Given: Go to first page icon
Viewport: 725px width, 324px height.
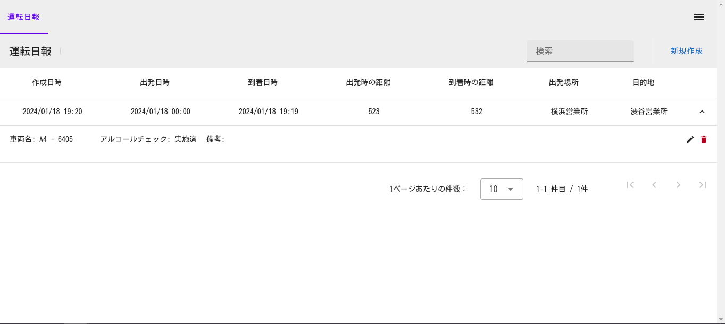Looking at the screenshot, I should click(x=630, y=185).
